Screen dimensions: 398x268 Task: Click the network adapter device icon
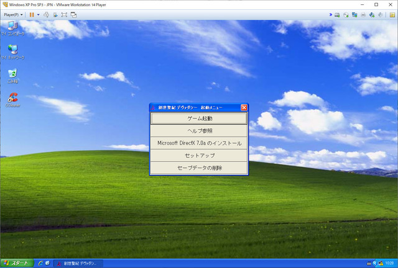354,15
